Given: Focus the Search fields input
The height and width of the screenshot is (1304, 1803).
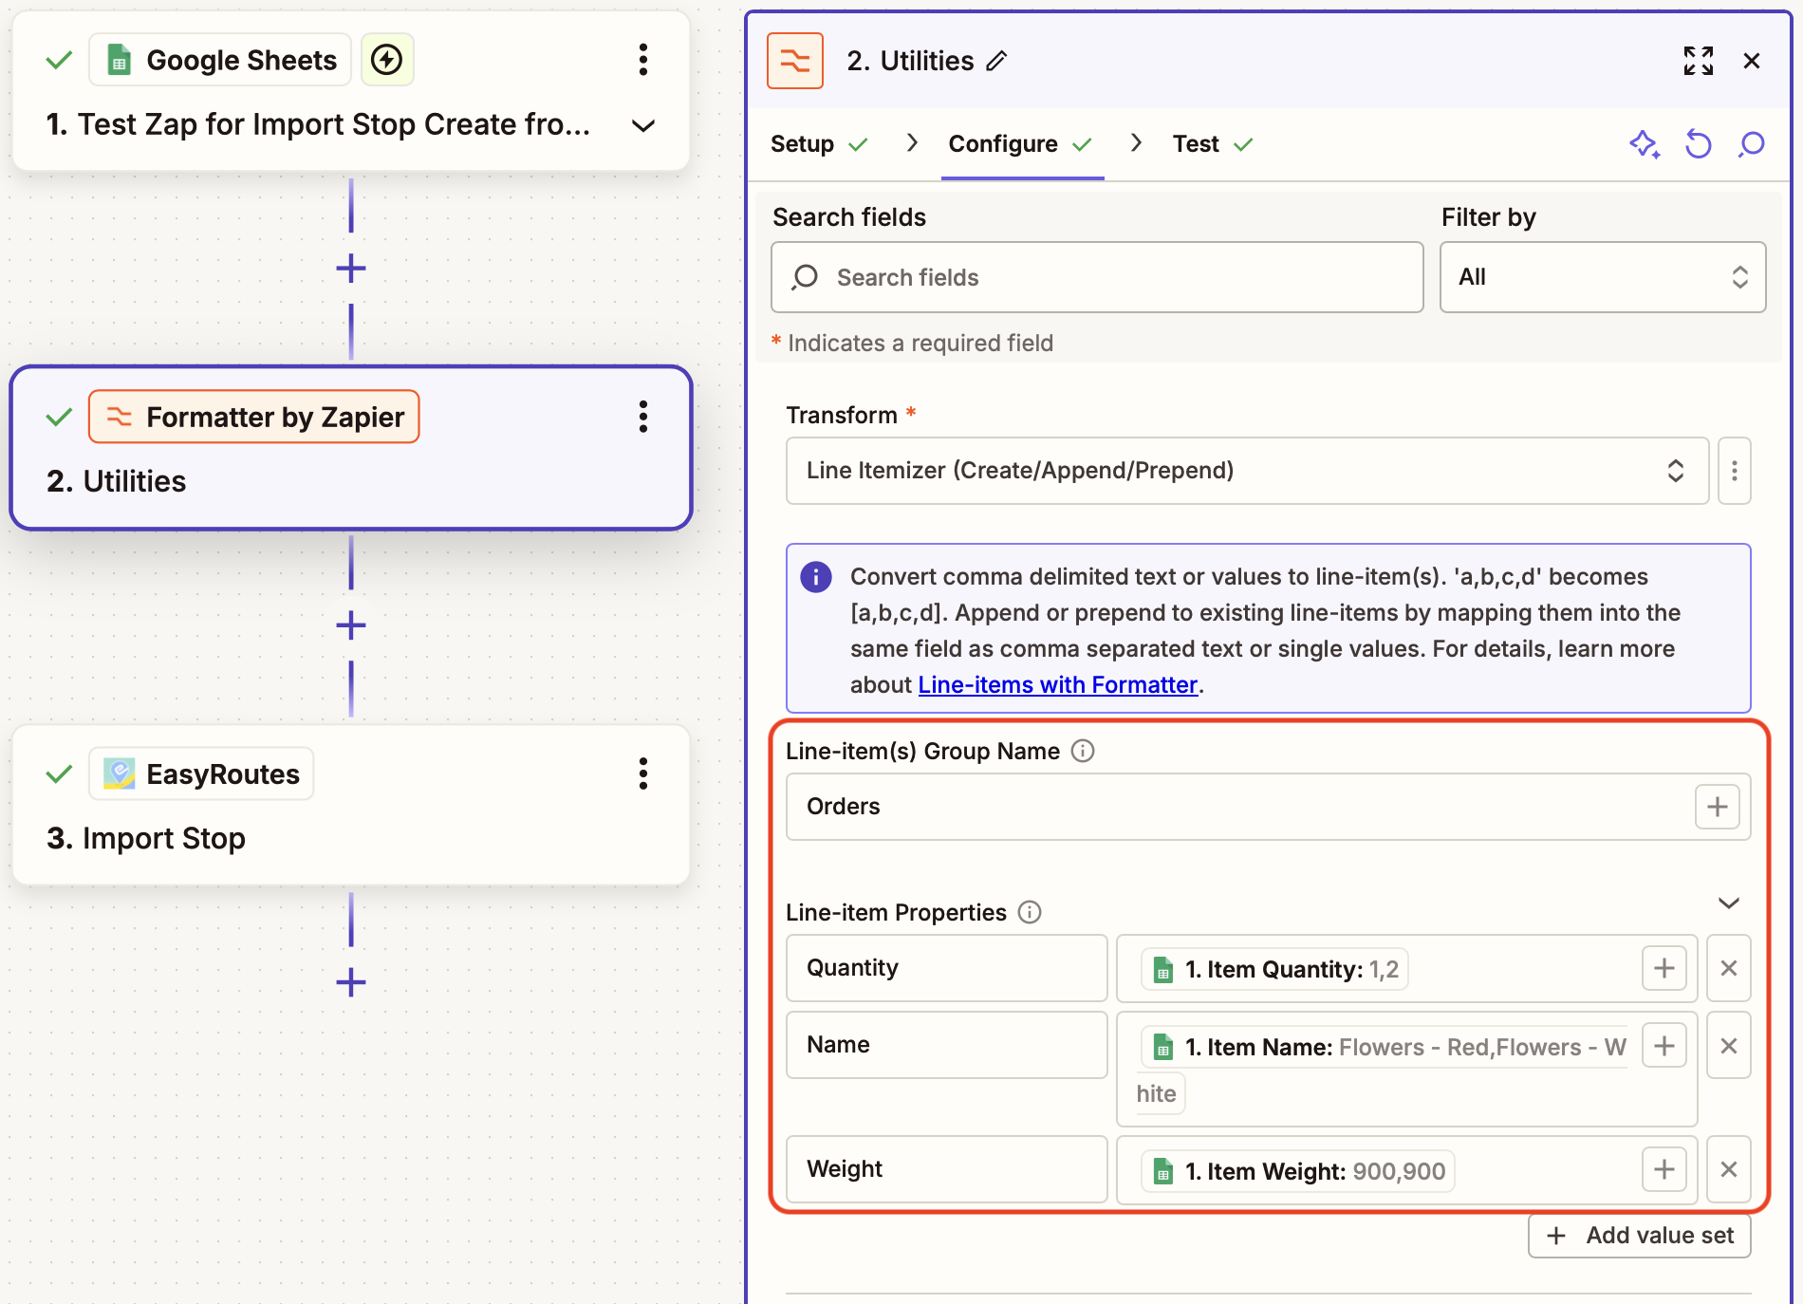Looking at the screenshot, I should pyautogui.click(x=1097, y=277).
